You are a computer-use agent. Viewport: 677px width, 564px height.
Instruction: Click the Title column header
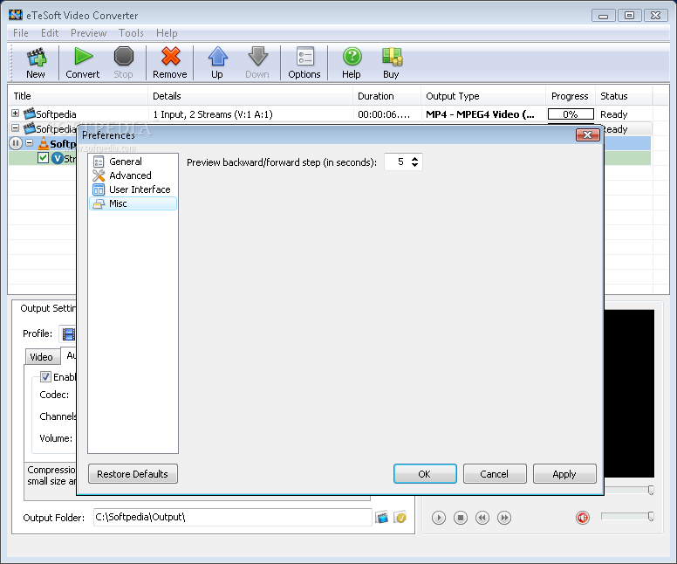79,96
